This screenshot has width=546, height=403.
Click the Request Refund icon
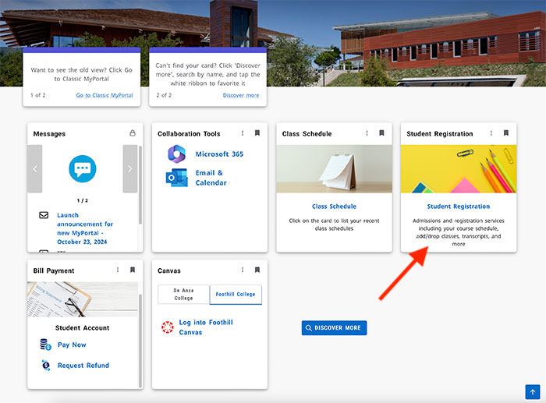[x=45, y=365]
